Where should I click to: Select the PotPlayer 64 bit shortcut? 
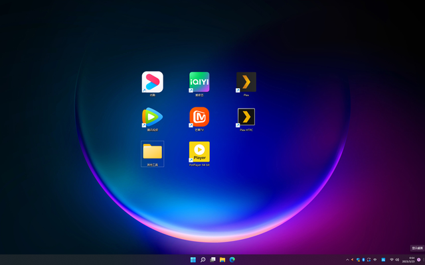point(199,152)
